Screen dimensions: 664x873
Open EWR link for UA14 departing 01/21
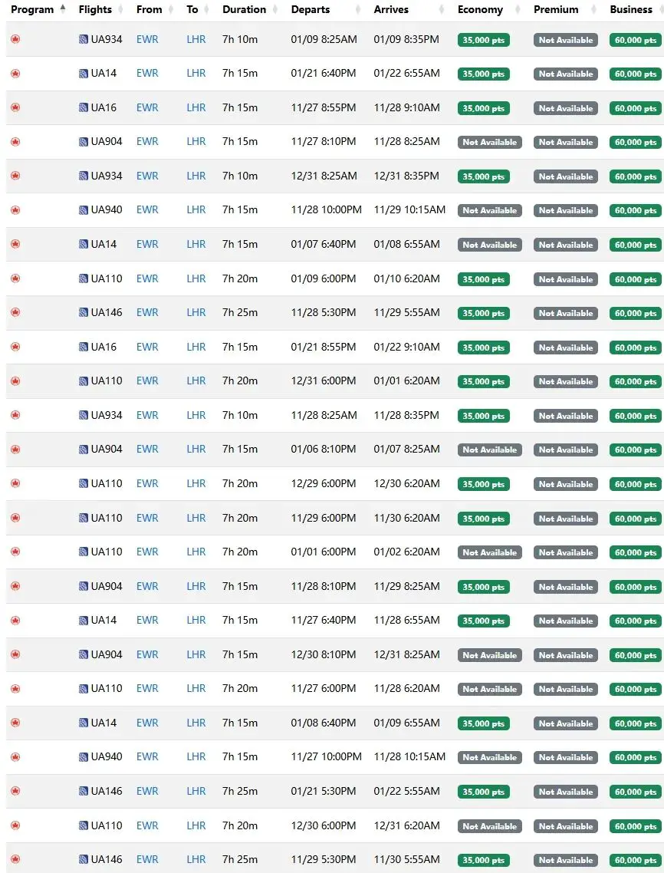(x=147, y=74)
